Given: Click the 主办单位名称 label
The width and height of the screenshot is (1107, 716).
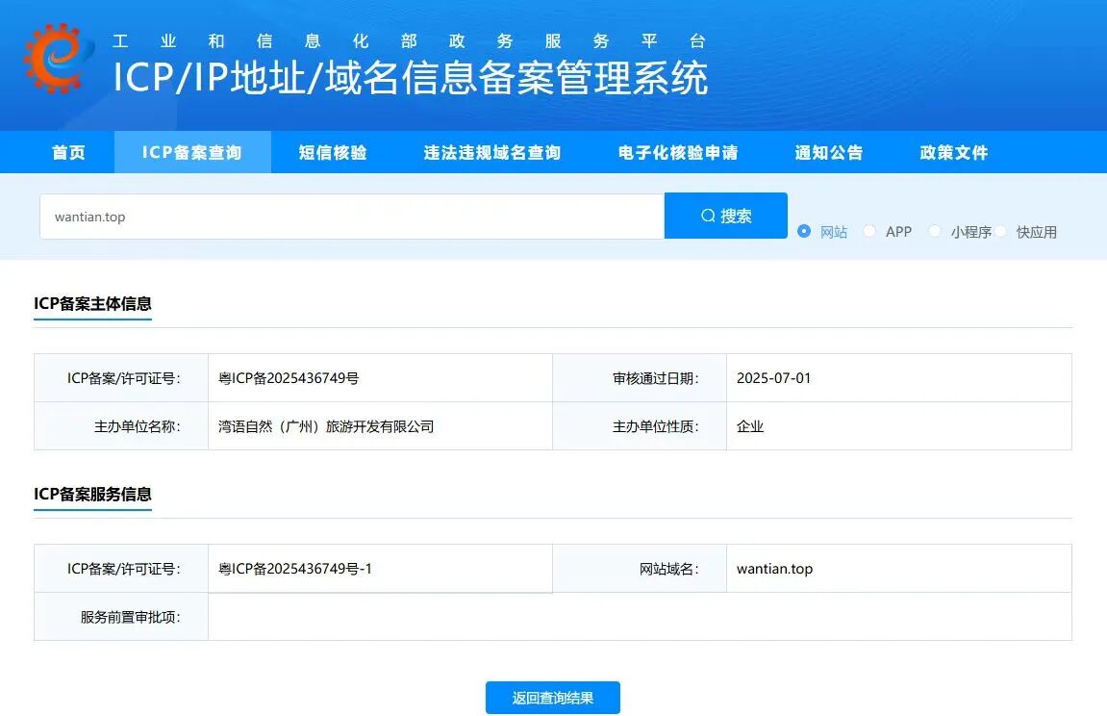Looking at the screenshot, I should coord(137,426).
